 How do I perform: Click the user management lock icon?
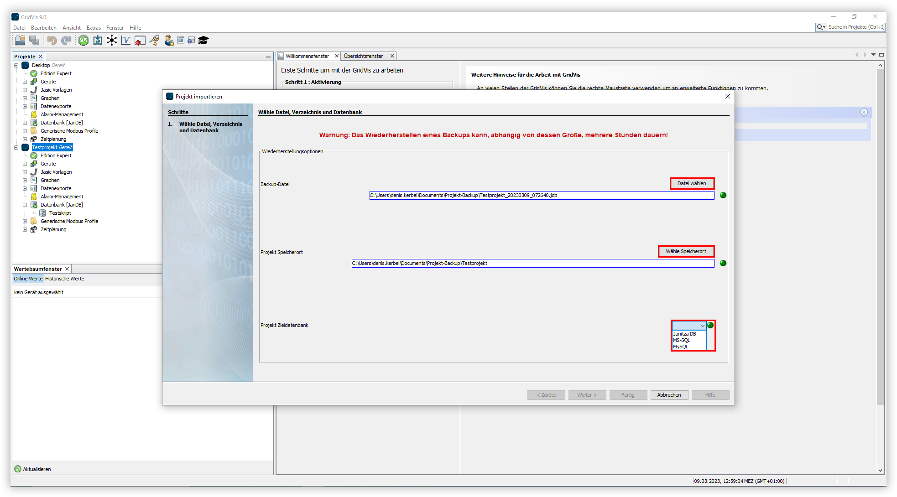168,40
